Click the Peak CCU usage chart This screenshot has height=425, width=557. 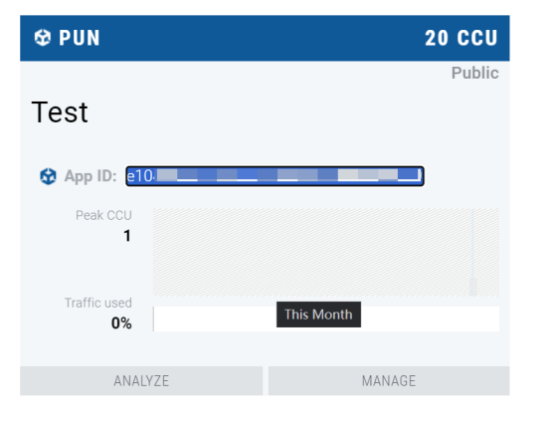[x=326, y=252]
